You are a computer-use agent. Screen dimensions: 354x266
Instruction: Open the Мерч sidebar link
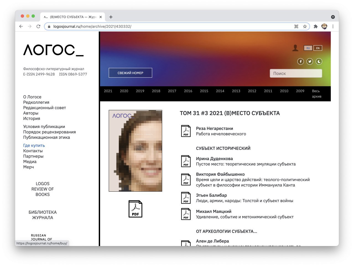pos(28,167)
